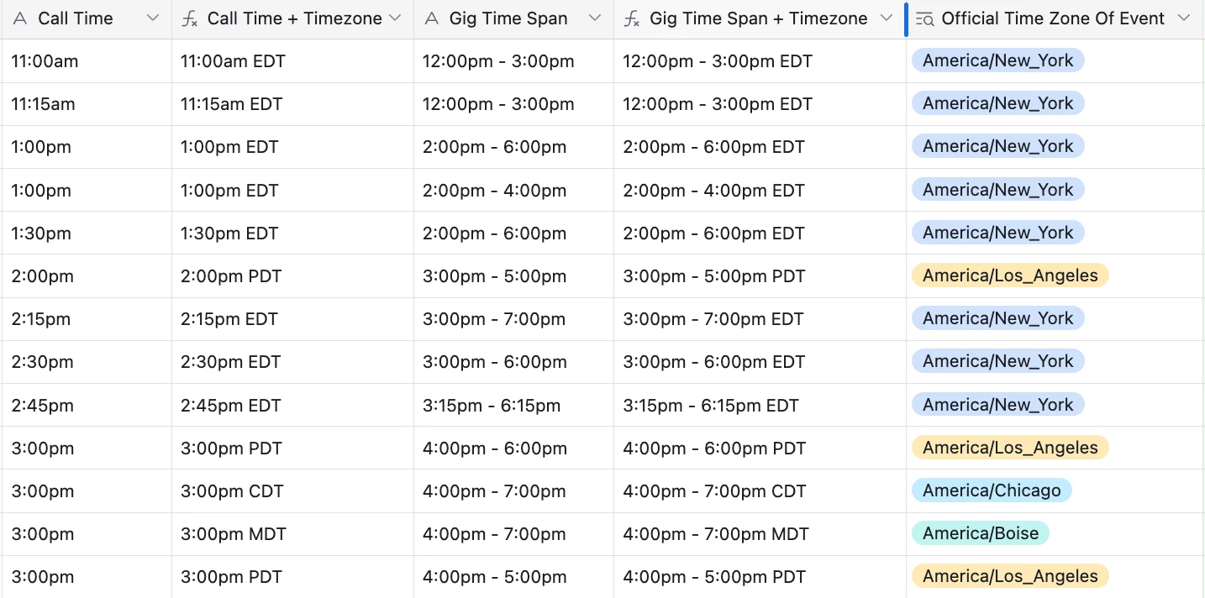
Task: Select the America/Boise timezone tag
Action: coord(981,533)
